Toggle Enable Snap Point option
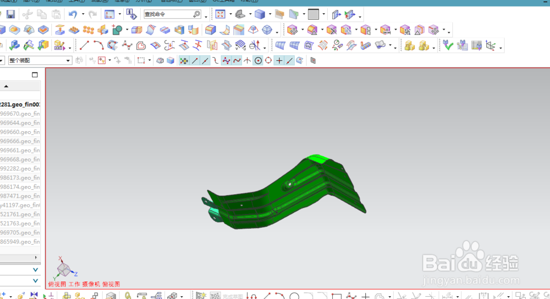550x299 pixels. point(184,60)
